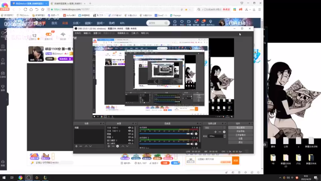The height and width of the screenshot is (181, 321).
Task: Move source down in OBS Sources panel
Action: point(127,146)
